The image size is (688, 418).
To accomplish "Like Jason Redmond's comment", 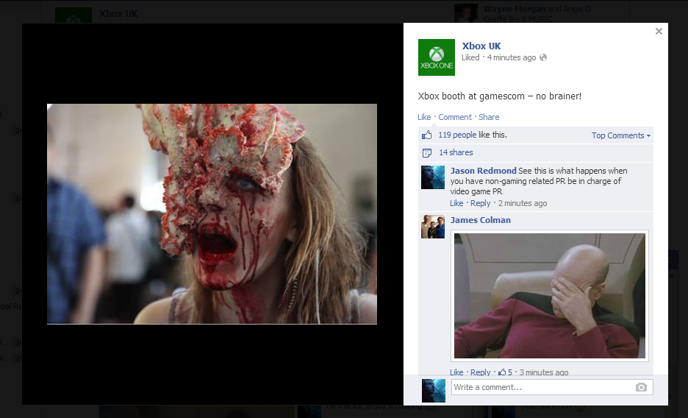I will tap(456, 203).
